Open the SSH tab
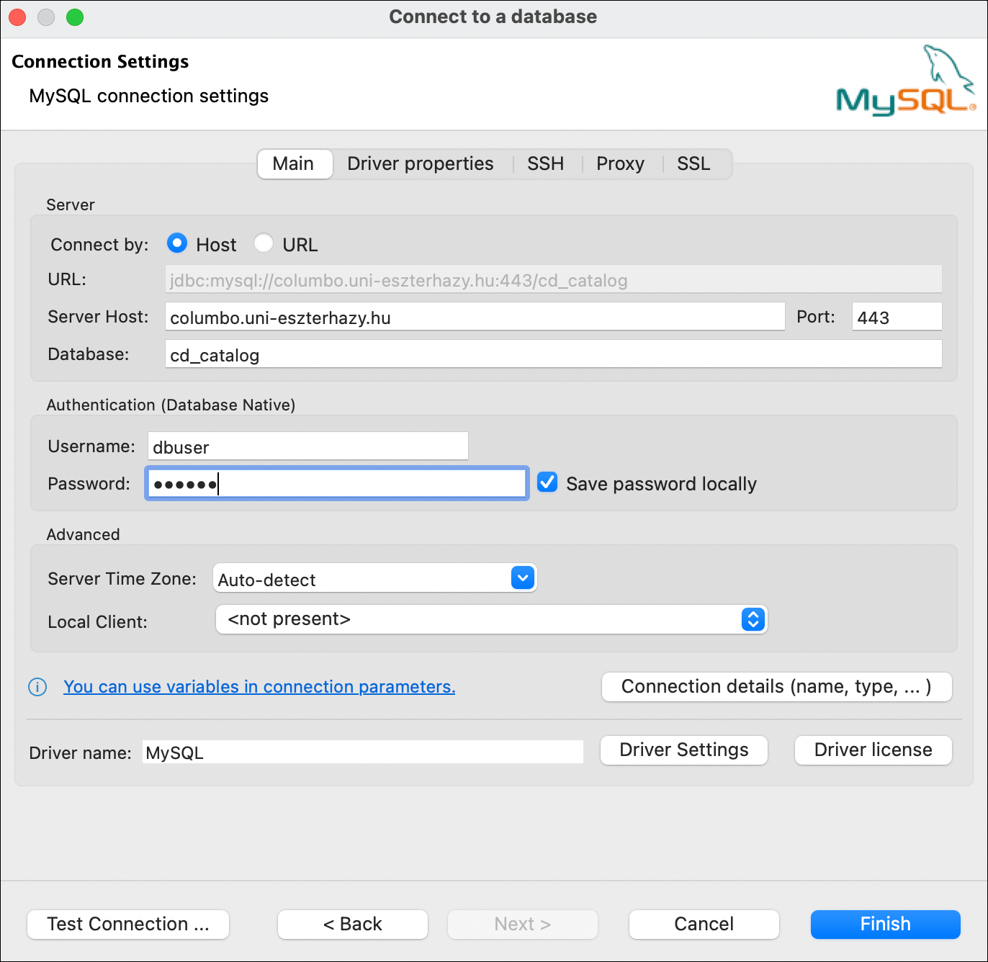The image size is (988, 962). tap(545, 164)
